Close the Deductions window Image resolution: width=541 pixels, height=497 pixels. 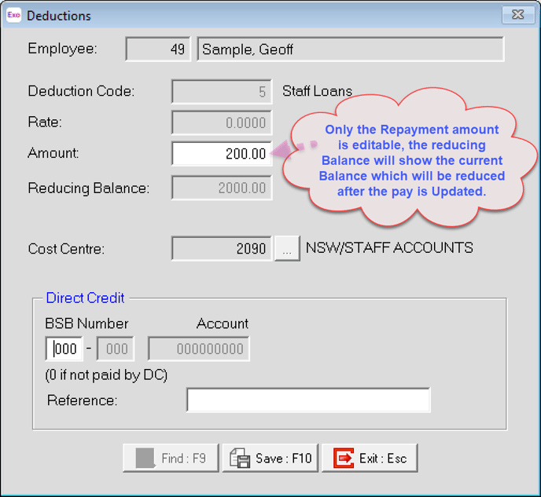coord(518,14)
